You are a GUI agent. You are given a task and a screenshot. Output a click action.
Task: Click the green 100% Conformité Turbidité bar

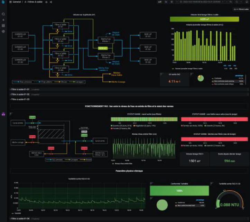tap(179, 191)
